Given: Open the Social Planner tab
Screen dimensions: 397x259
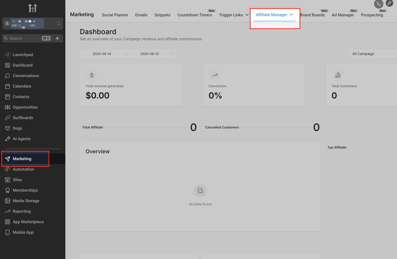Looking at the screenshot, I should tap(115, 15).
